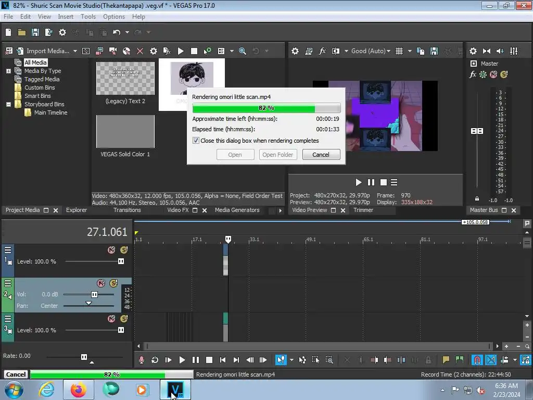The height and width of the screenshot is (400, 533).
Task: Select All Media in the tree
Action: pos(35,63)
